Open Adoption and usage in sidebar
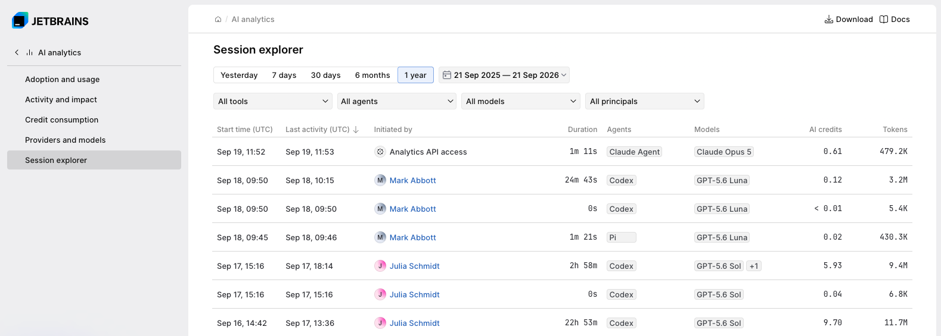This screenshot has width=941, height=336. click(94, 79)
